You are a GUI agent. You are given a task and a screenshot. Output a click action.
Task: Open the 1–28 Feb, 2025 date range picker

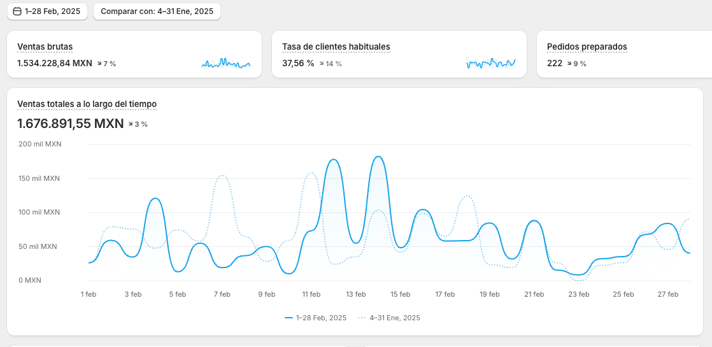click(47, 11)
